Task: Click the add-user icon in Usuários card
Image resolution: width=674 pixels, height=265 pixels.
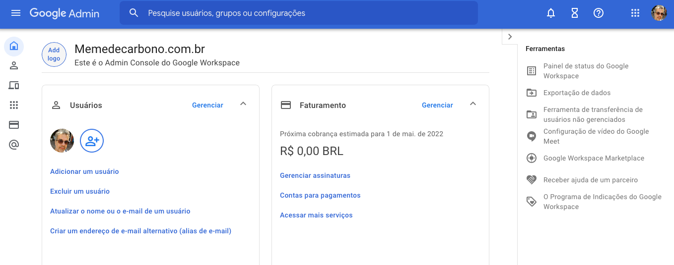Action: pyautogui.click(x=92, y=141)
